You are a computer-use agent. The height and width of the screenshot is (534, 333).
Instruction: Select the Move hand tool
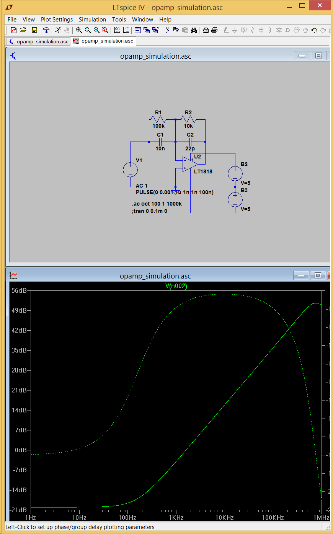coord(297,30)
